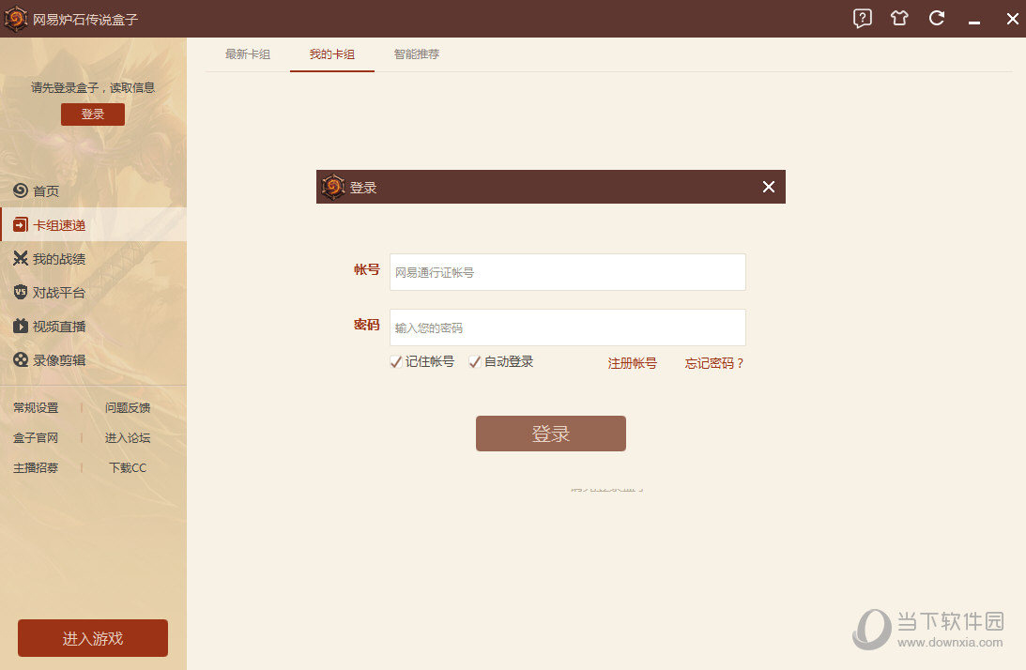
Task: Click inside the 帐号 account input field
Action: (x=567, y=272)
